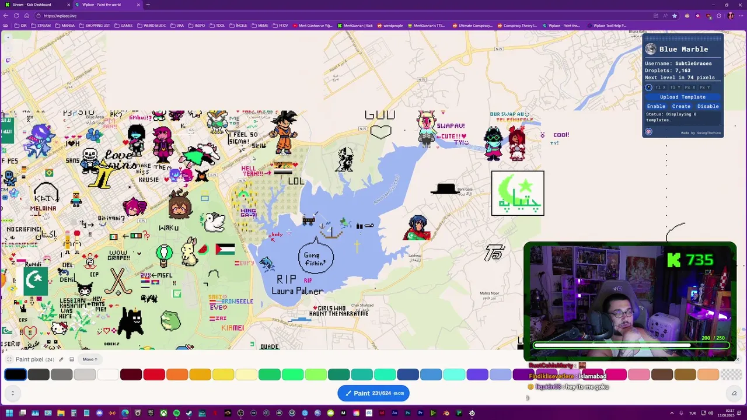Select the red color swatch
The height and width of the screenshot is (420, 747).
[x=154, y=374]
